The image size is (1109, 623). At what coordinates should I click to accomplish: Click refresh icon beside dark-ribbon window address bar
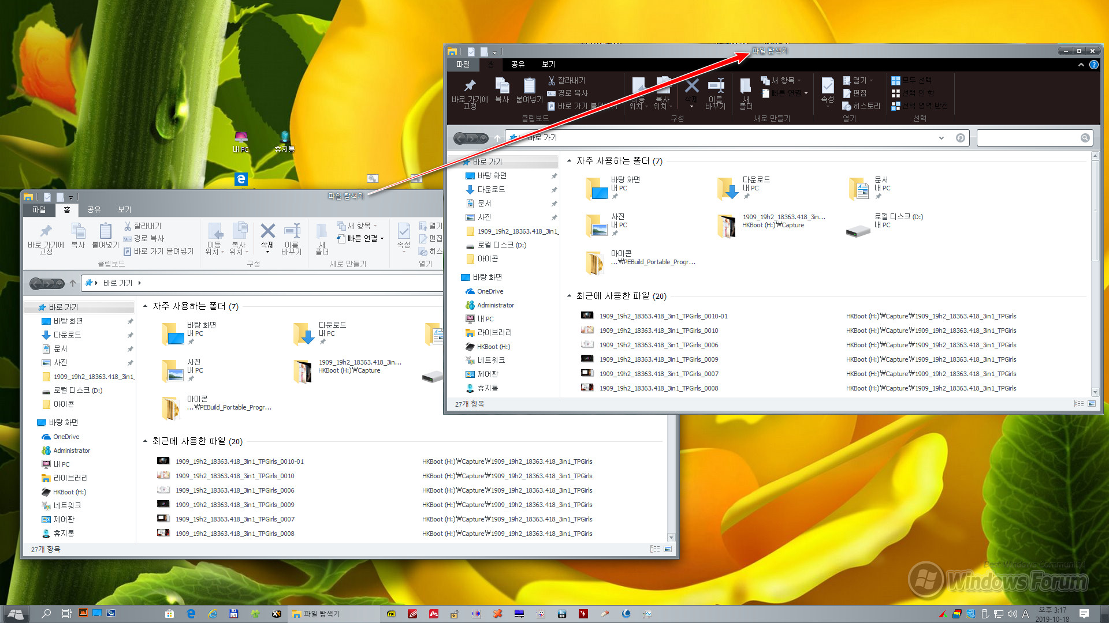[960, 138]
